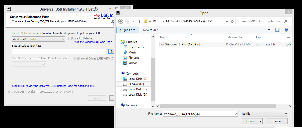
Task: Click Universal USB Installer title icon
Action: pyautogui.click(x=9, y=9)
